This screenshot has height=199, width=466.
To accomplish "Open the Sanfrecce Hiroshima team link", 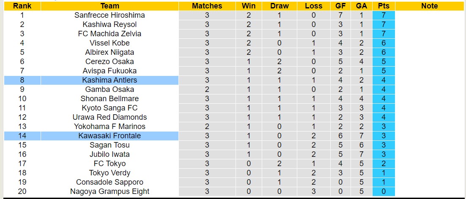I will pos(110,15).
